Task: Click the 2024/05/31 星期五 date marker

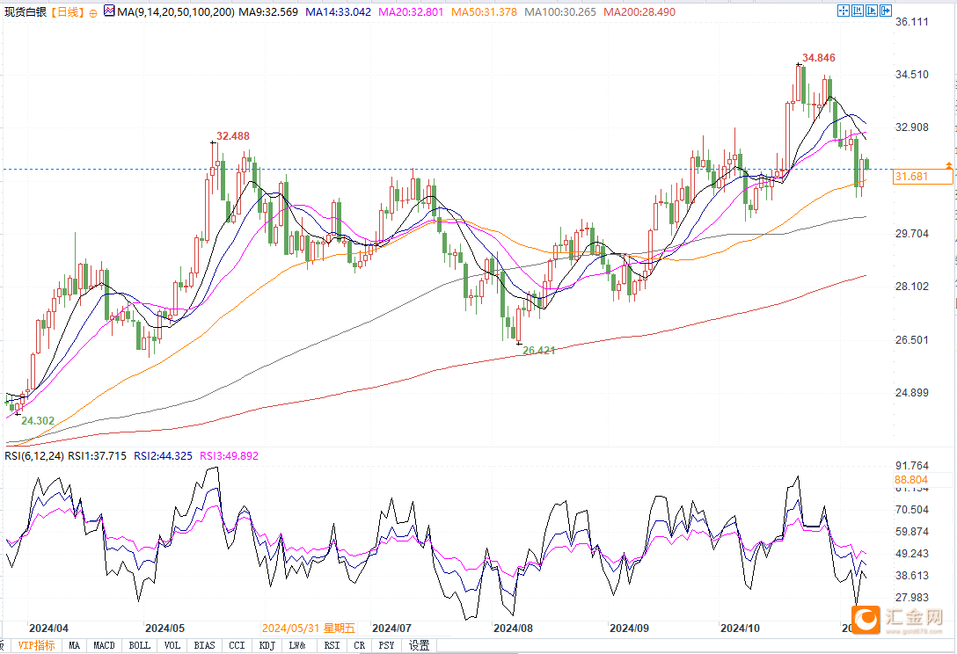Action: coord(309,628)
